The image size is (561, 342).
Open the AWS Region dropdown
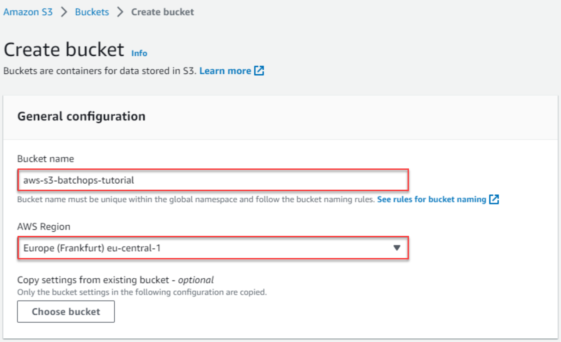click(213, 248)
